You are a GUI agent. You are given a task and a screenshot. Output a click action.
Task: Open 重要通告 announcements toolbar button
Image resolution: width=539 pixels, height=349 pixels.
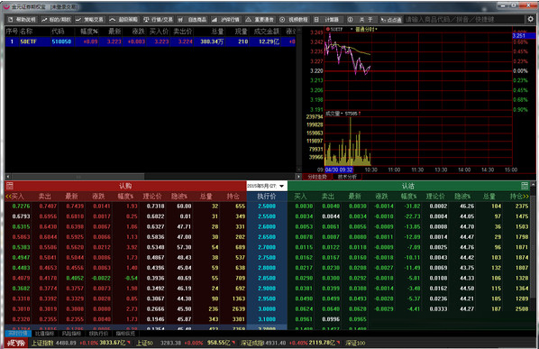point(260,20)
